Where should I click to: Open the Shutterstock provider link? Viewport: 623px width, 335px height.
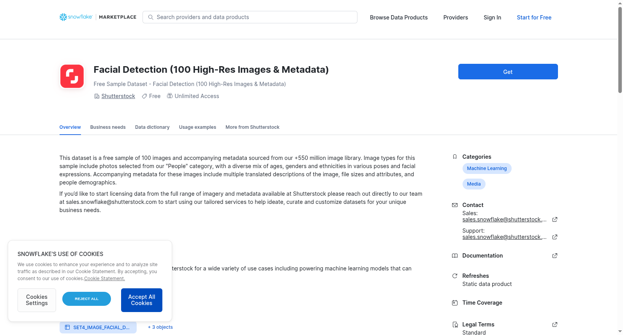(118, 96)
